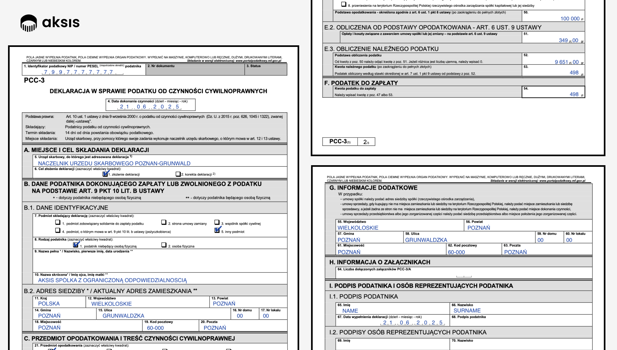Click the 'Nazwa skrócona' AKSIS field
The height and width of the screenshot is (350, 617).
point(112,280)
